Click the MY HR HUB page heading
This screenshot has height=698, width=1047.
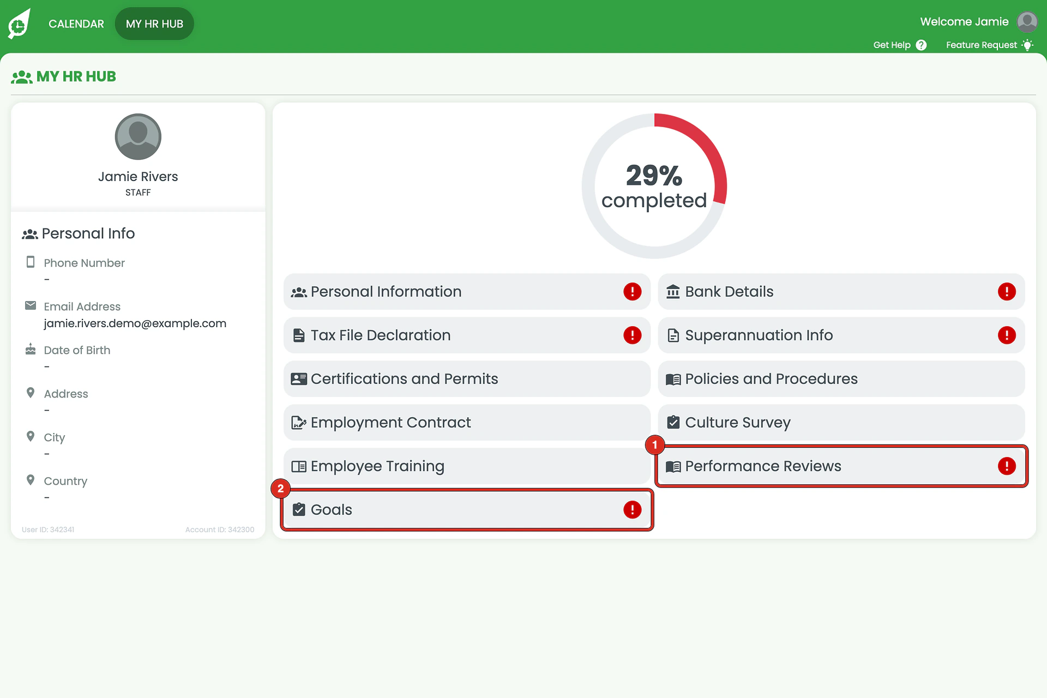[x=76, y=76]
